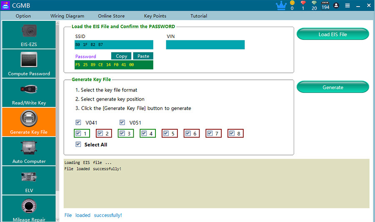Select the Auto Computer module icon
The width and height of the screenshot is (375, 222).
(x=29, y=148)
